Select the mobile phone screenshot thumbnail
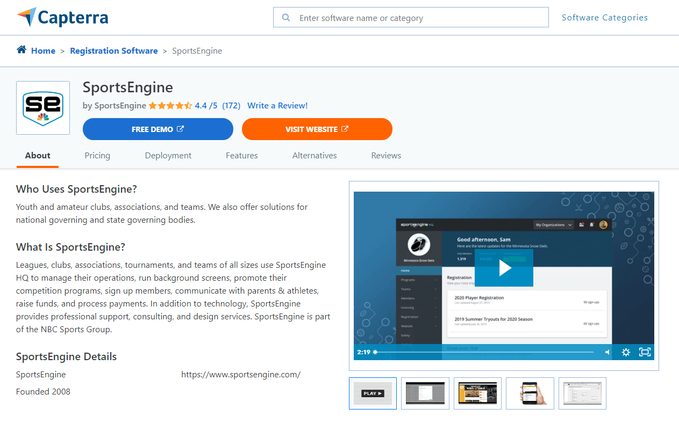Viewport: 679px width, 431px height. 530,393
